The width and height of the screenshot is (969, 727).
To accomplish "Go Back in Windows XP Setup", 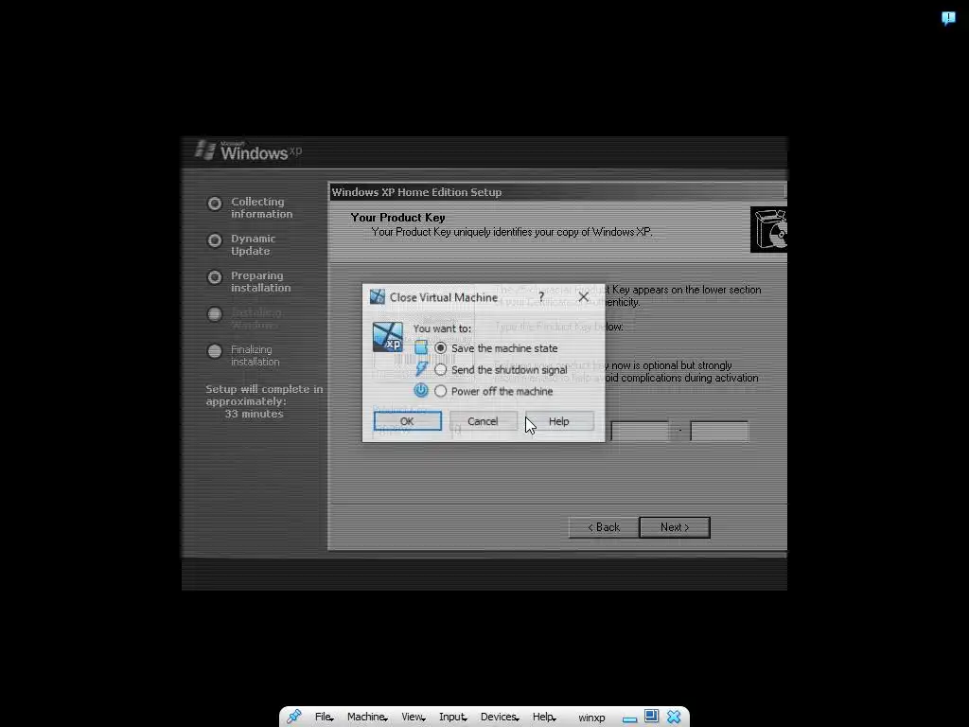I will 603,527.
